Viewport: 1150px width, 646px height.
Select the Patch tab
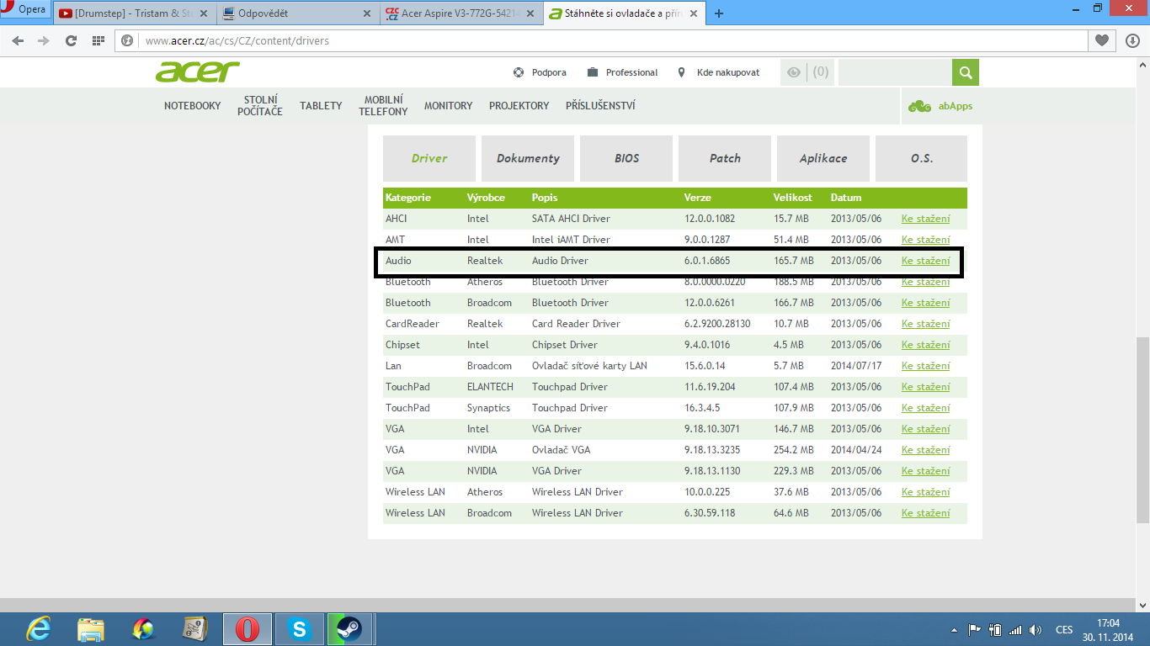point(725,158)
